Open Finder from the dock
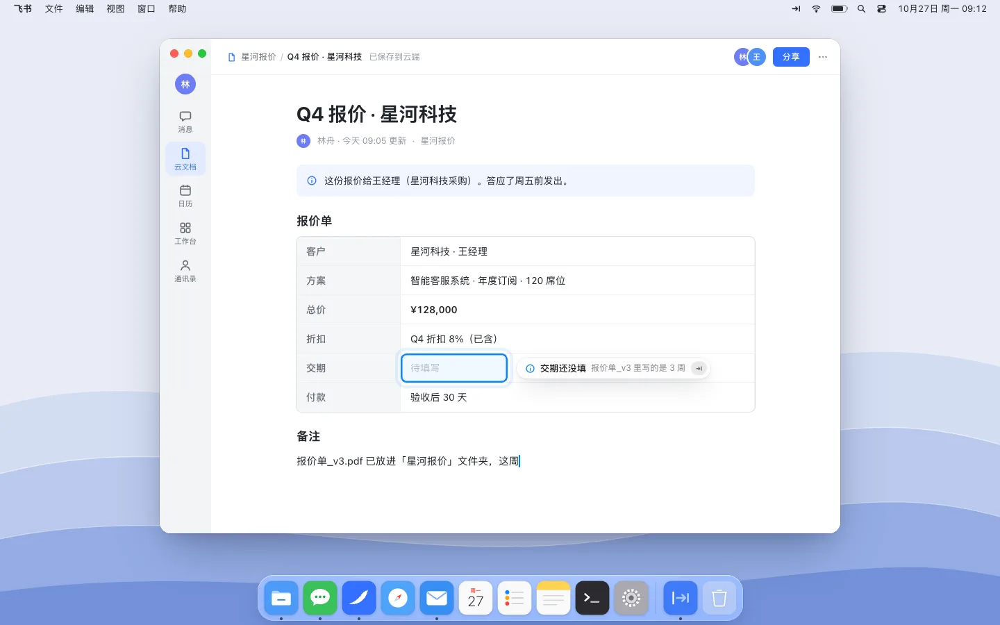Screen dimensions: 1000x625 (x=281, y=598)
